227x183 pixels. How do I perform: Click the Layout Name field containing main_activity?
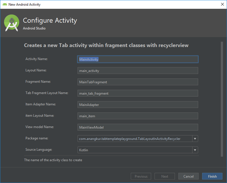138,71
